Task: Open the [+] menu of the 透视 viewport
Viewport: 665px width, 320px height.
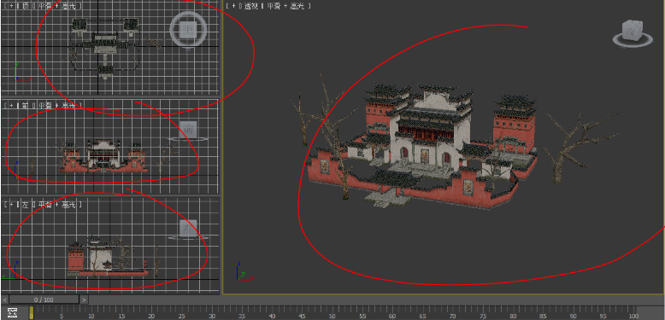Action: tap(233, 6)
